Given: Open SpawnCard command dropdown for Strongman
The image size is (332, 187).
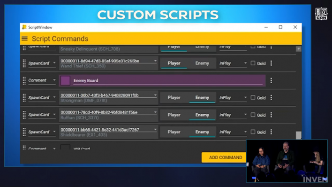Looking at the screenshot, I should coord(42,98).
